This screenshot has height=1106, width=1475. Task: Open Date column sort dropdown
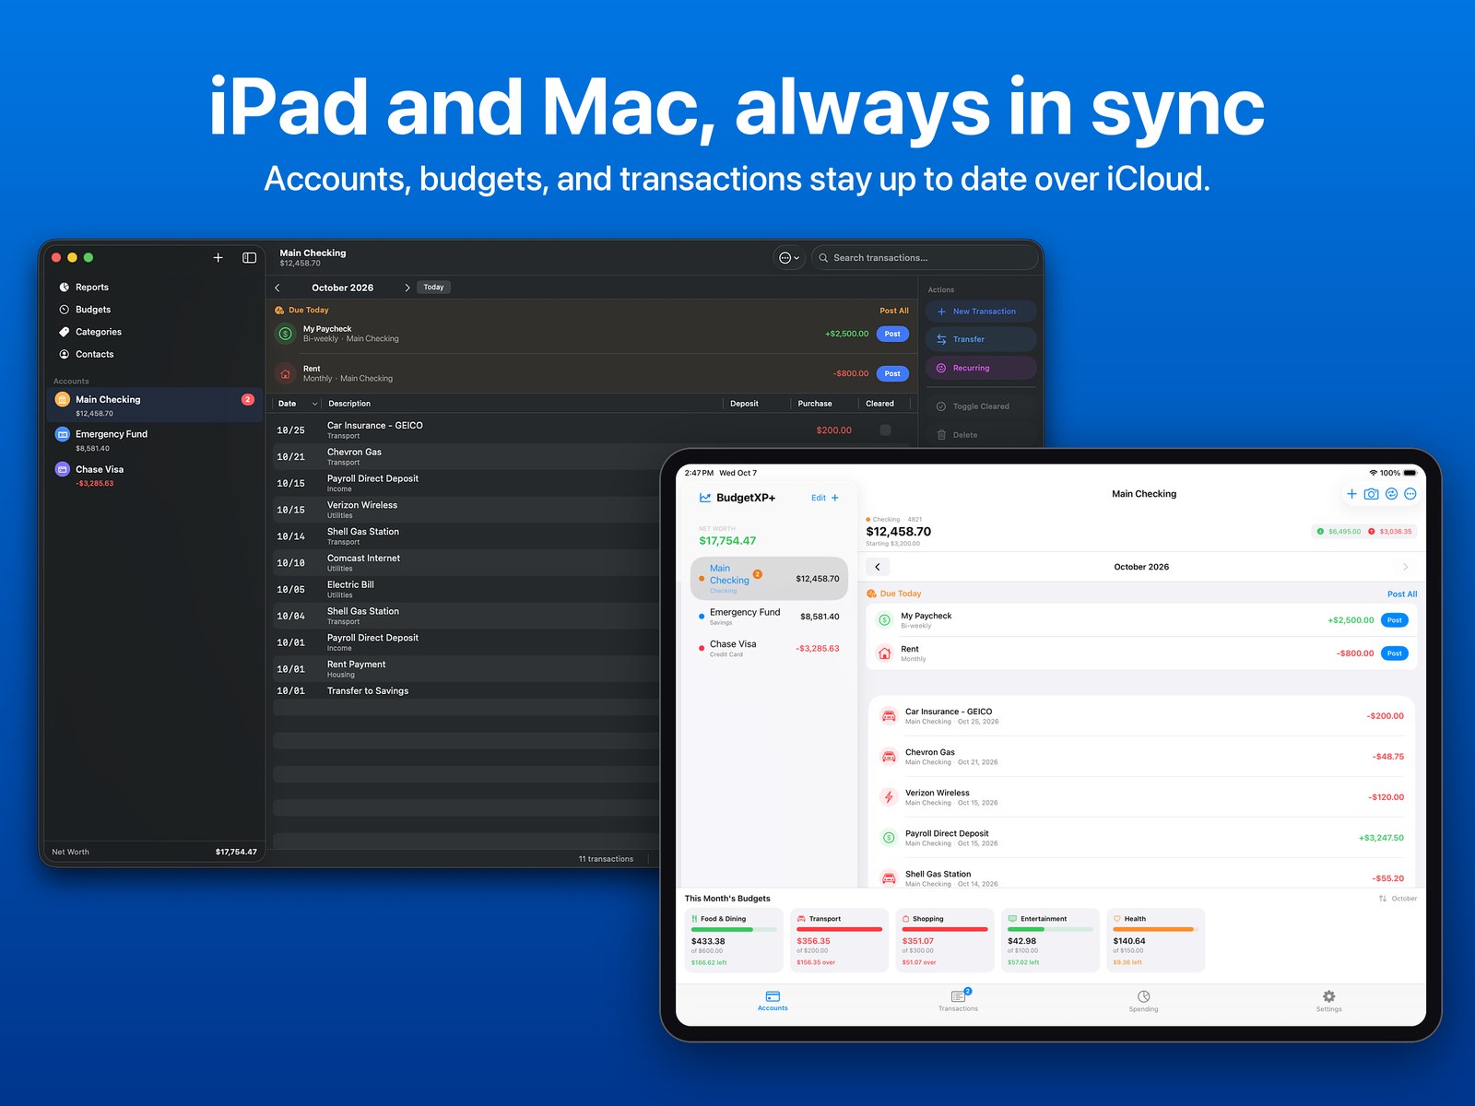point(314,404)
